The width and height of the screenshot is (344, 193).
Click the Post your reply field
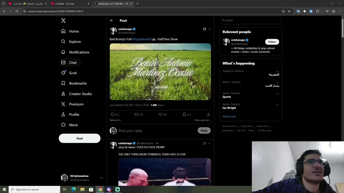pyautogui.click(x=156, y=131)
